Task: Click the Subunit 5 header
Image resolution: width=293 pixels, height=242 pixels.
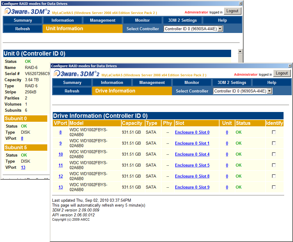Action: click(26, 148)
